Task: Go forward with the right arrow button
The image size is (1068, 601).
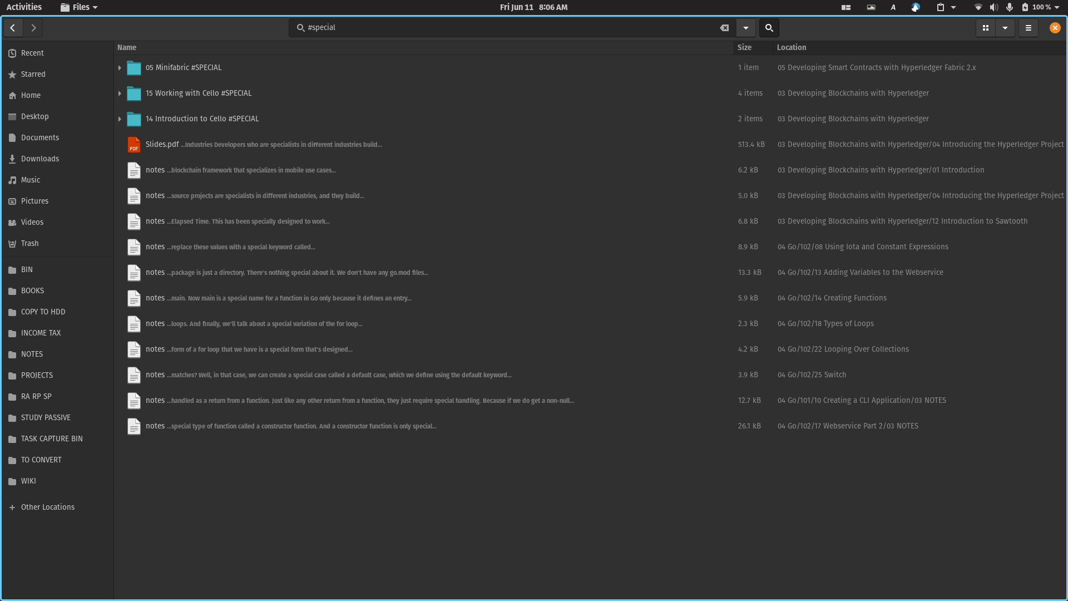Action: (x=33, y=28)
